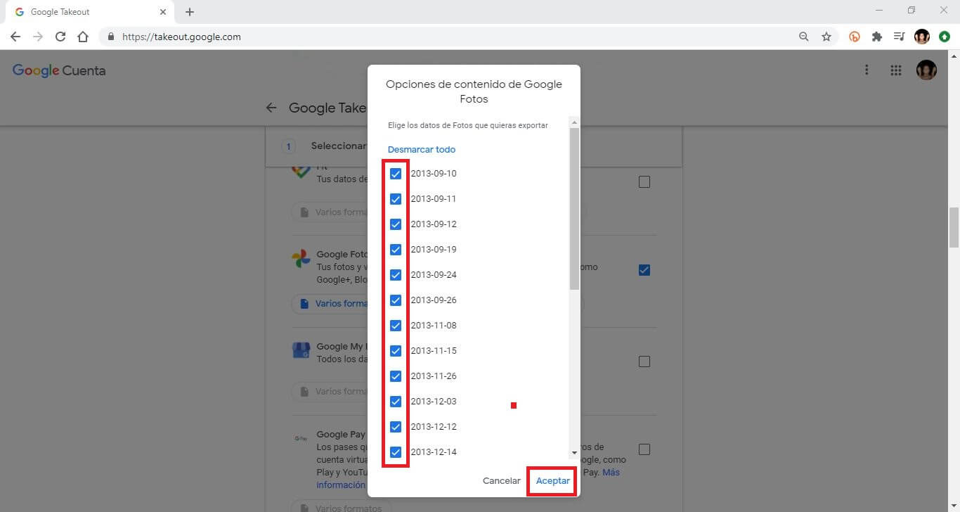
Task: Click the green update arrow icon
Action: [945, 37]
